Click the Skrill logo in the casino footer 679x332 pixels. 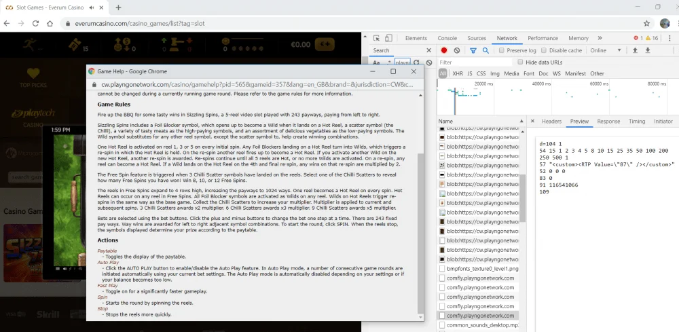(x=48, y=314)
